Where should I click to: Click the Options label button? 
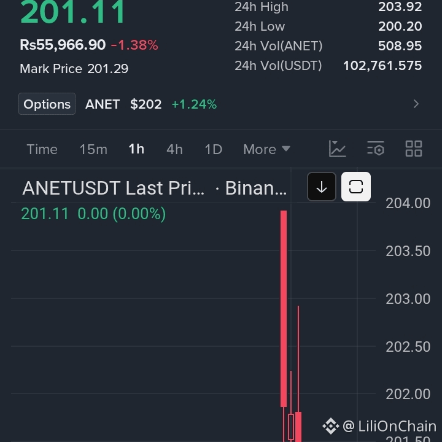(47, 104)
